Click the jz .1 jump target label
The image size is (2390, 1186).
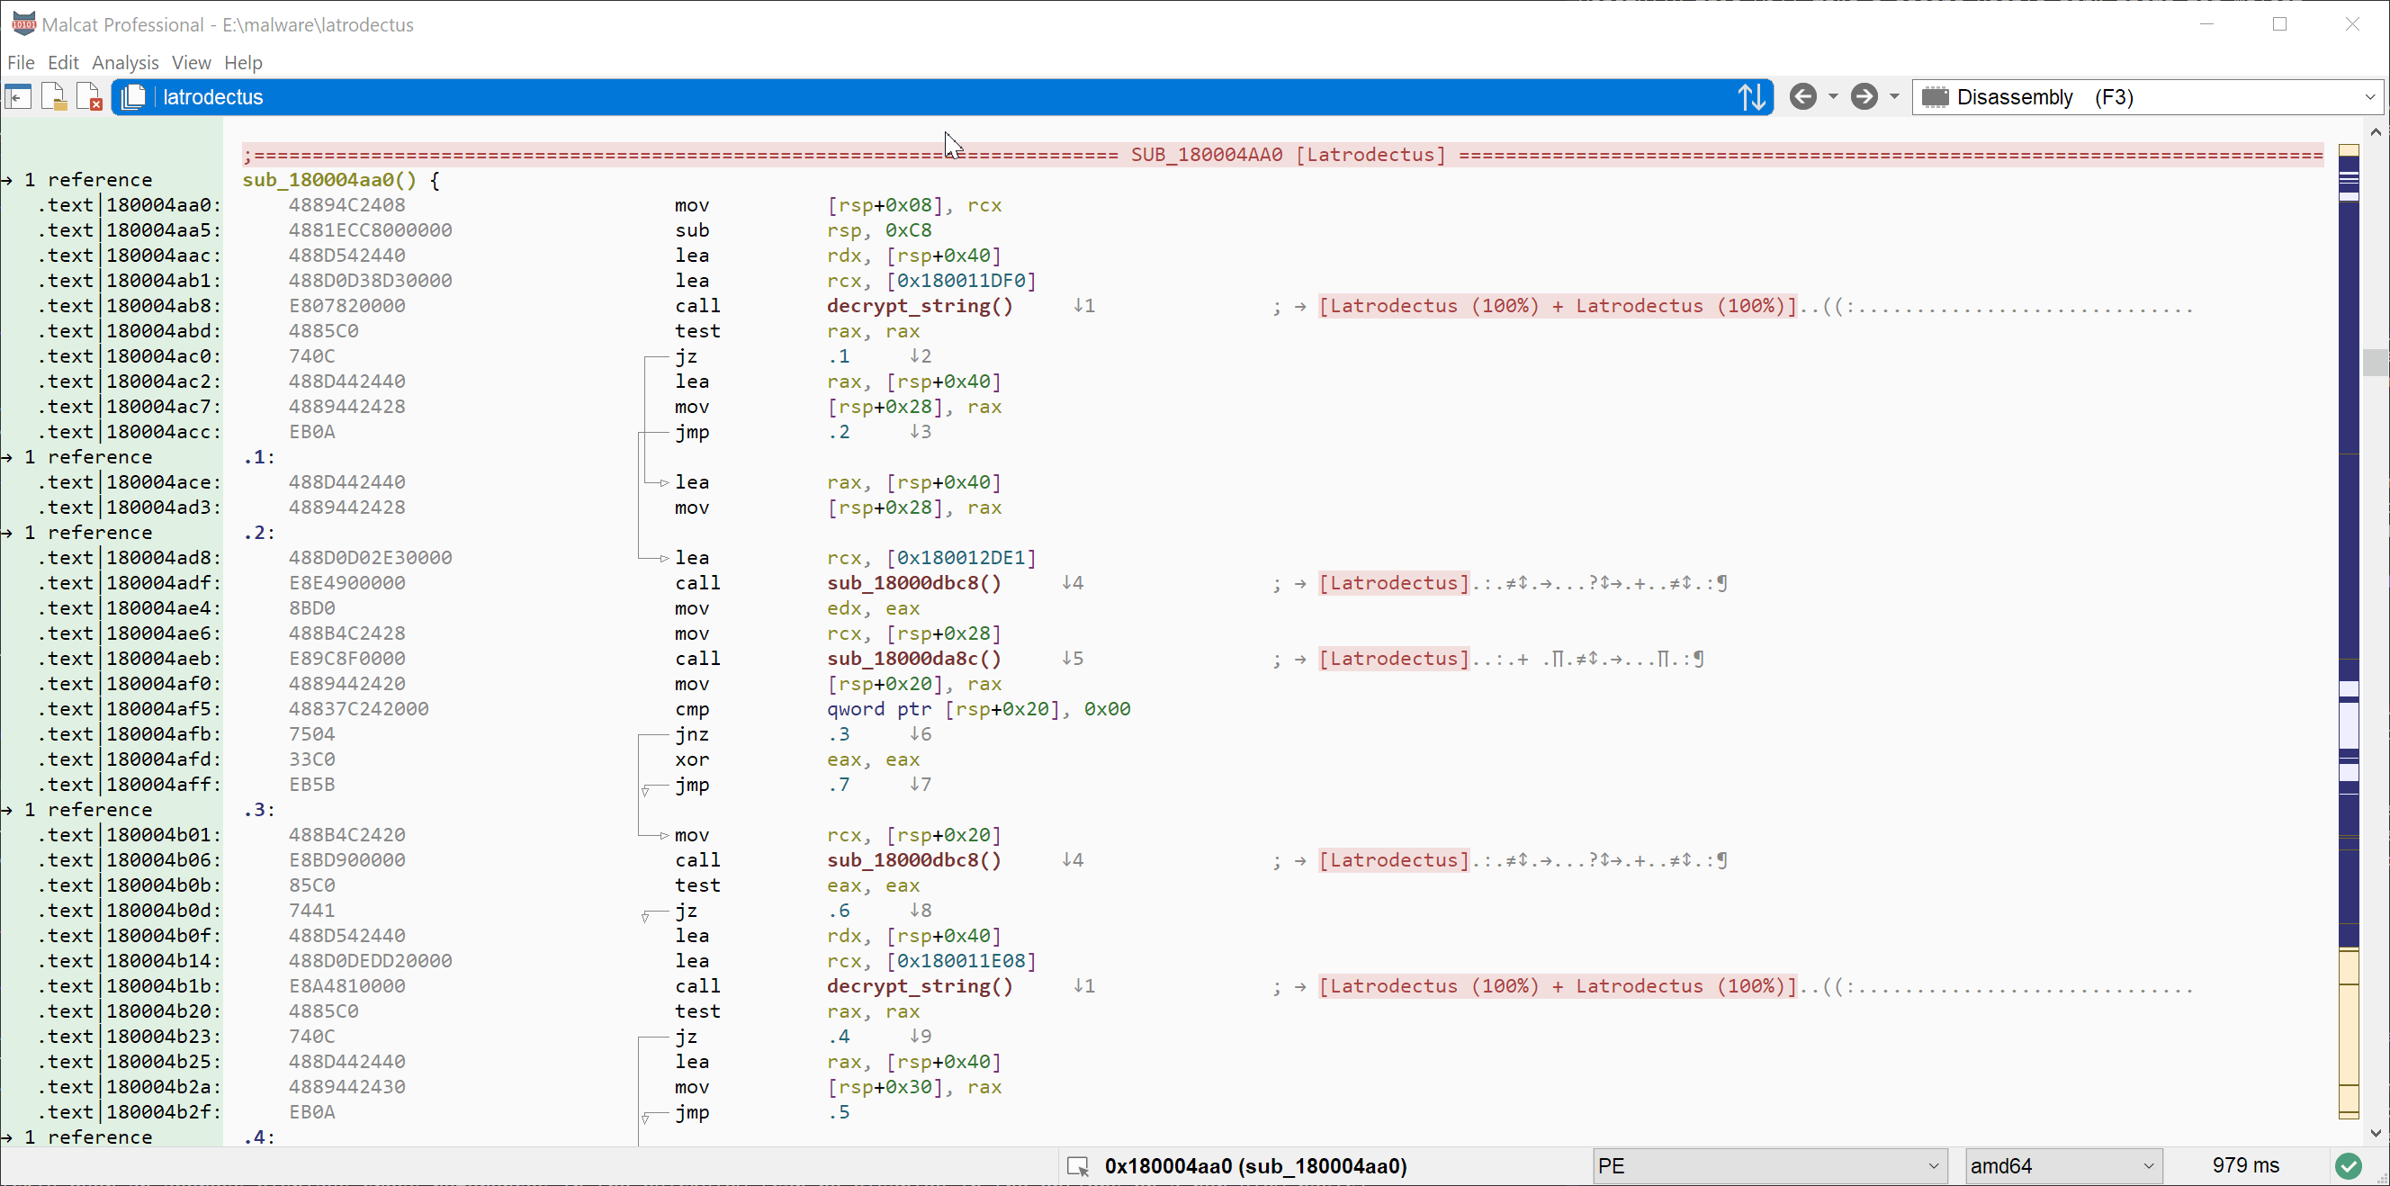pos(839,356)
